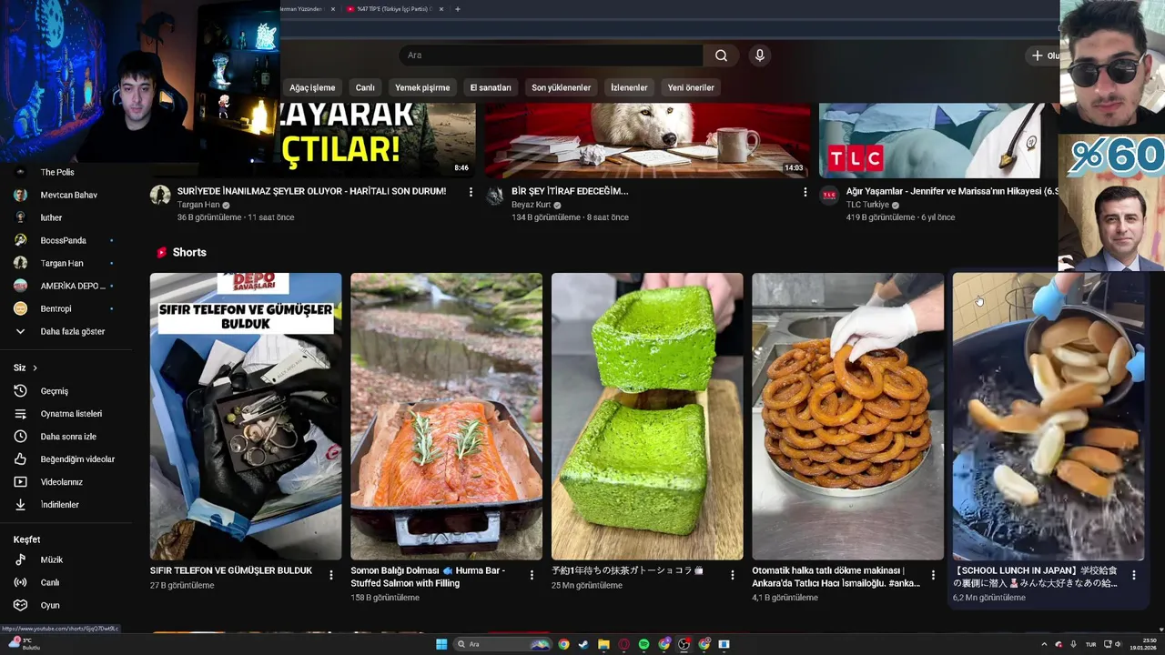Open Windows Start menu
Screen dimensions: 1165x655
441,644
